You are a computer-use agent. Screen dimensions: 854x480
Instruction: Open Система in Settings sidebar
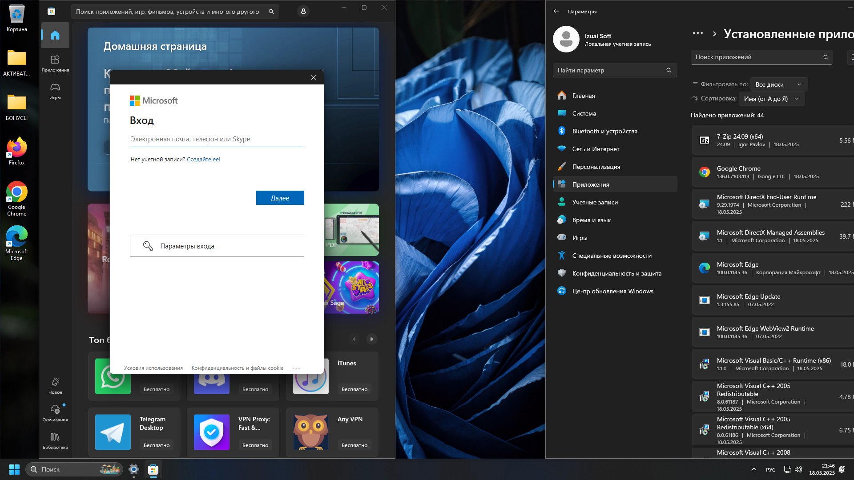click(x=615, y=113)
